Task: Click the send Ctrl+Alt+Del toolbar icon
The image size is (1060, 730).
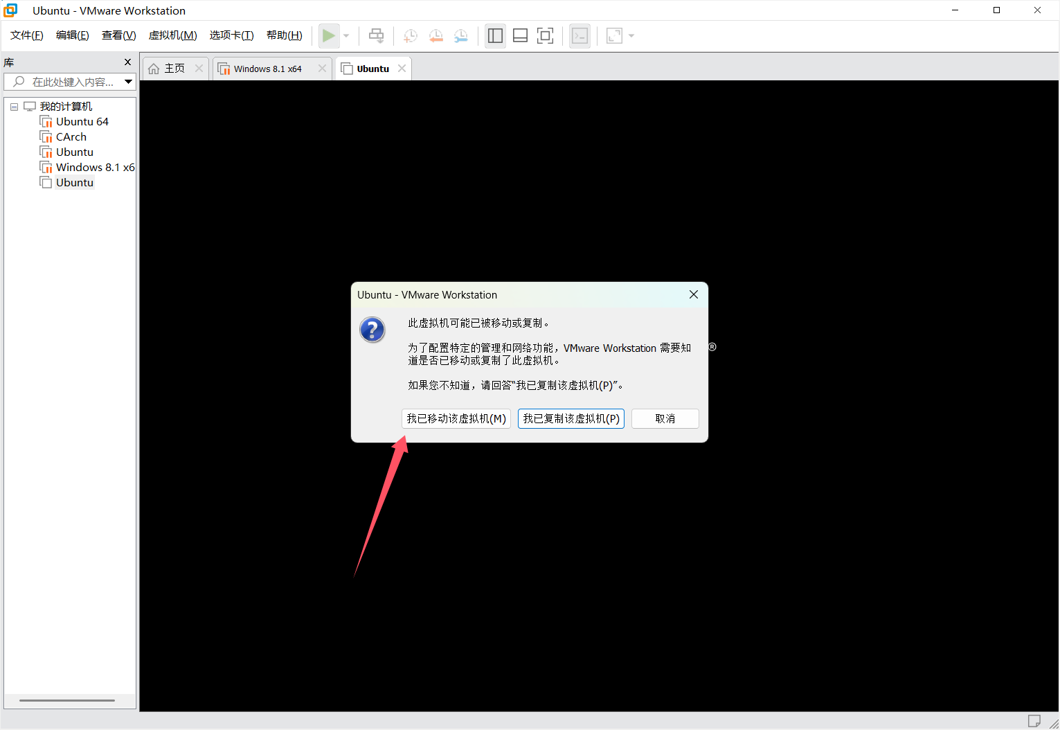Action: (376, 35)
